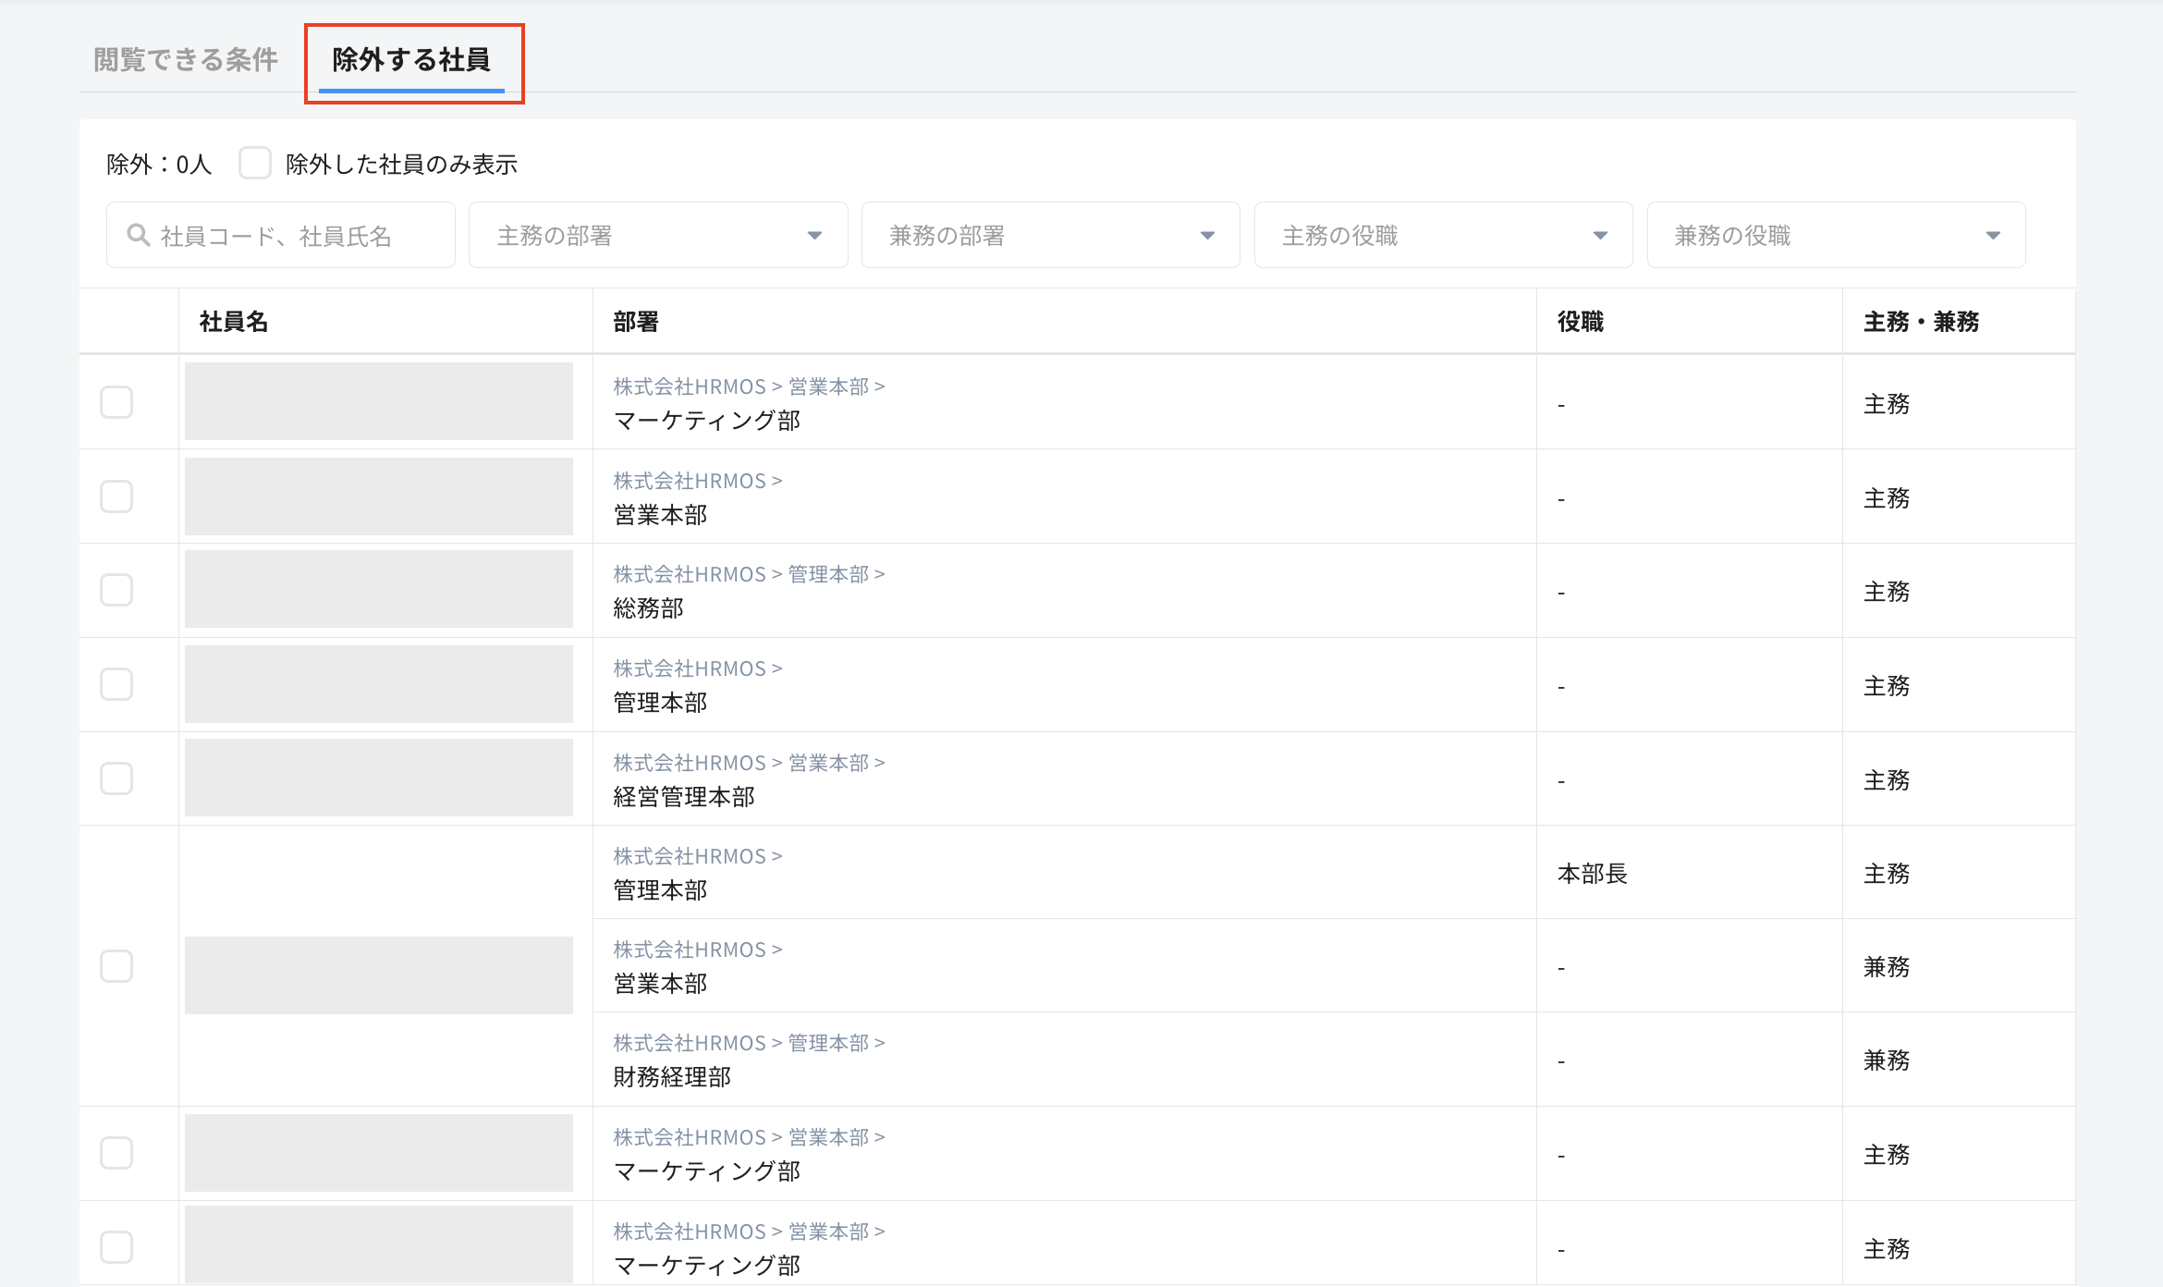Click the 主務・兼務 column header
Viewport: 2163px width, 1287px height.
[x=1921, y=322]
